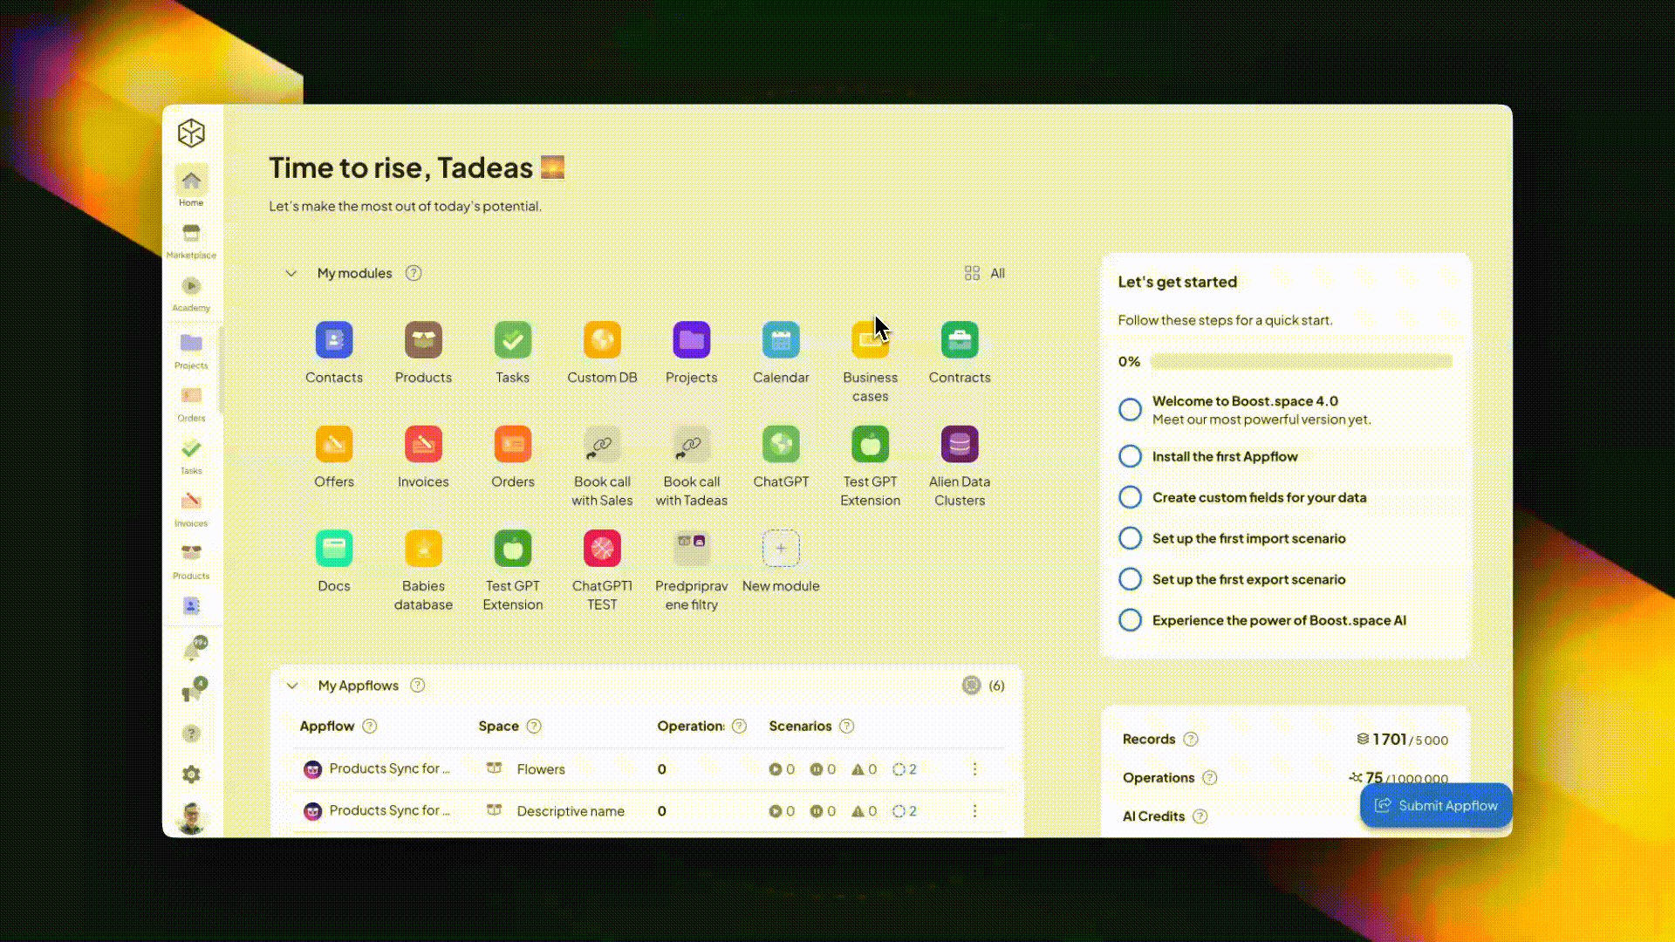Viewport: 1675px width, 942px height.
Task: Open the Alien Data Clusters module
Action: click(959, 445)
